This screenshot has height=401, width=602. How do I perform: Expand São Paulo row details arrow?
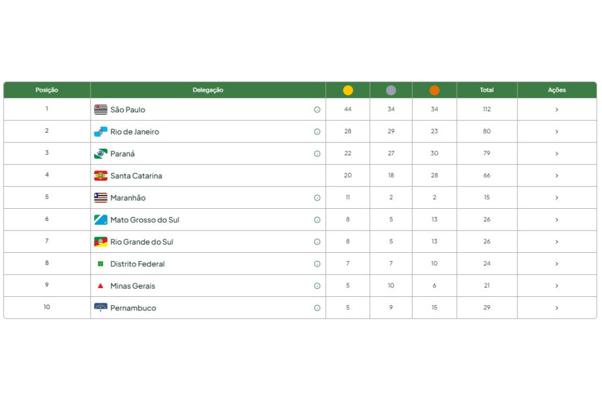(556, 109)
